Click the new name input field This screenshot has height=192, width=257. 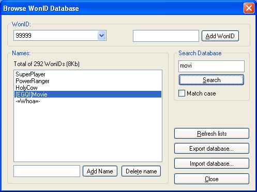47,171
